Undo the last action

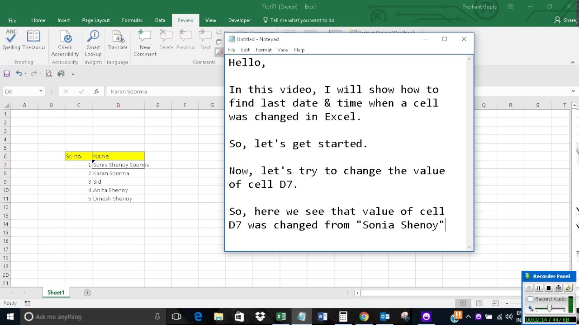point(19,74)
